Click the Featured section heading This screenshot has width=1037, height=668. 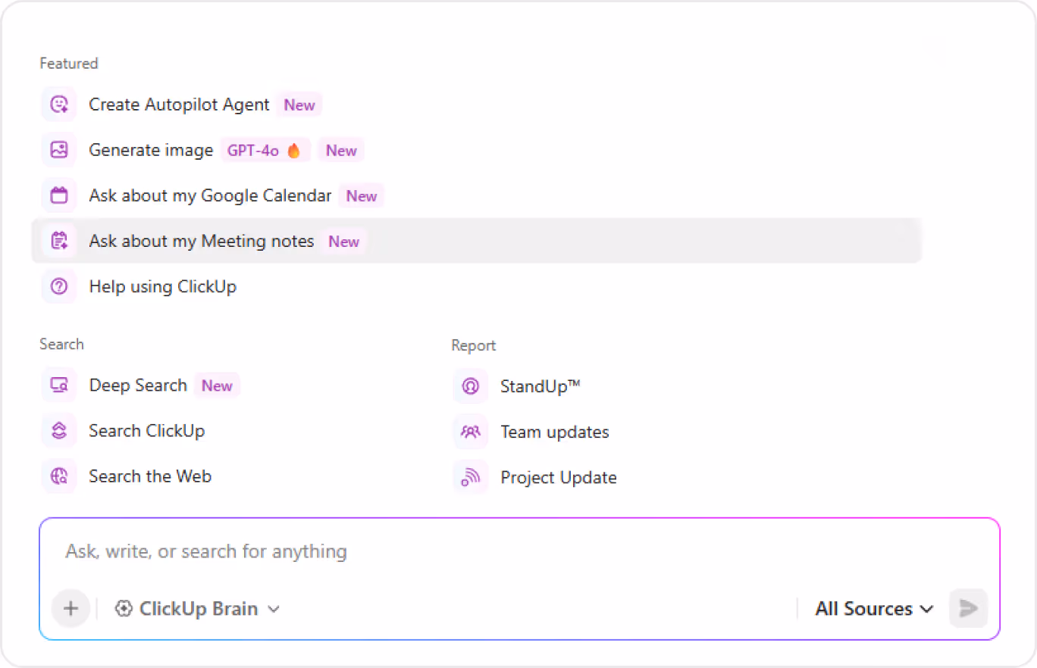69,64
